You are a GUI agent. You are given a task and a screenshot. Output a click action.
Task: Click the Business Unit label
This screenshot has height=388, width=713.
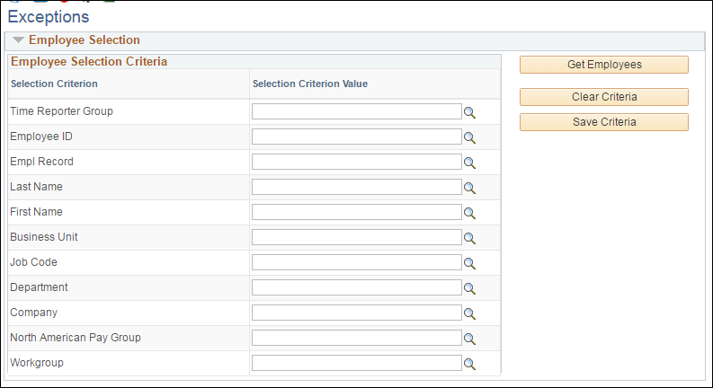44,237
